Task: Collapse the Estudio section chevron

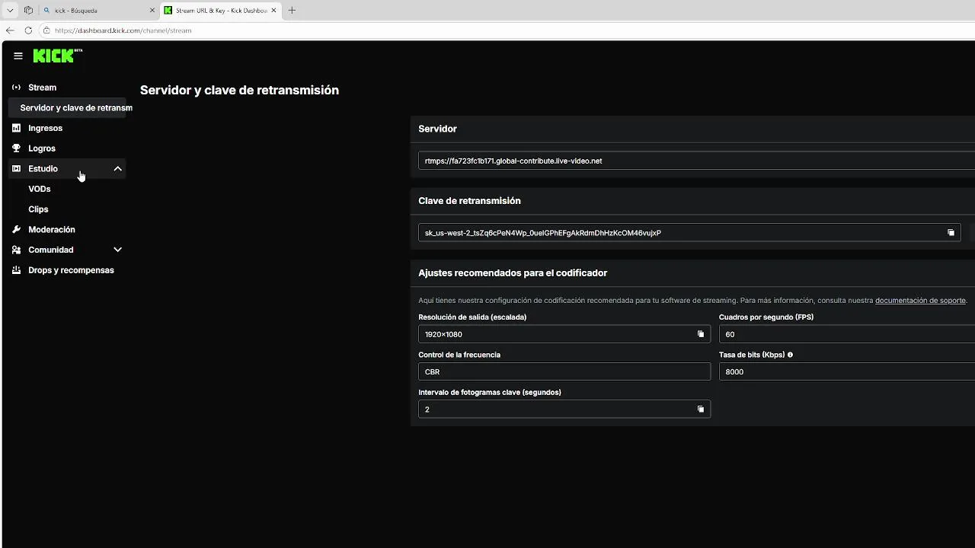Action: coord(117,168)
